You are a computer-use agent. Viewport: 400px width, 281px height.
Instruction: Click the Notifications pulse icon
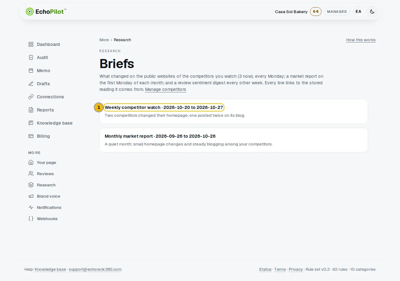pos(31,207)
